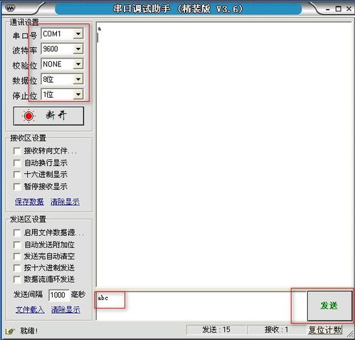355x340 pixels.
Task: Click the status bar ready icon
Action: click(10, 331)
